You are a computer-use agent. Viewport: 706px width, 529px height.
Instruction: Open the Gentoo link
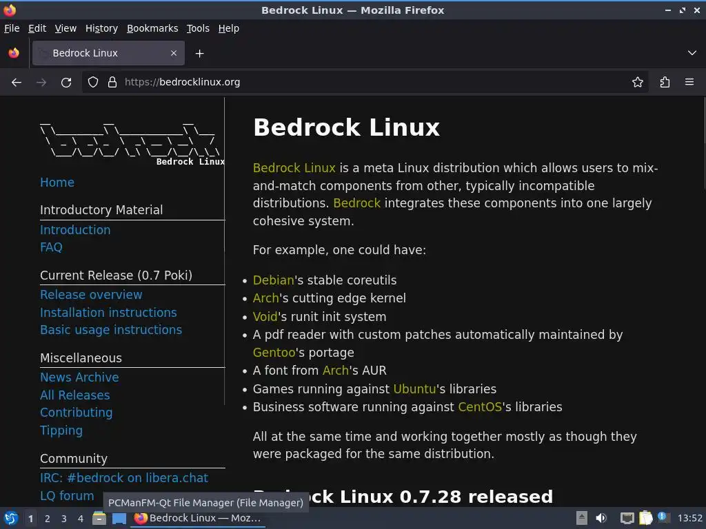274,353
